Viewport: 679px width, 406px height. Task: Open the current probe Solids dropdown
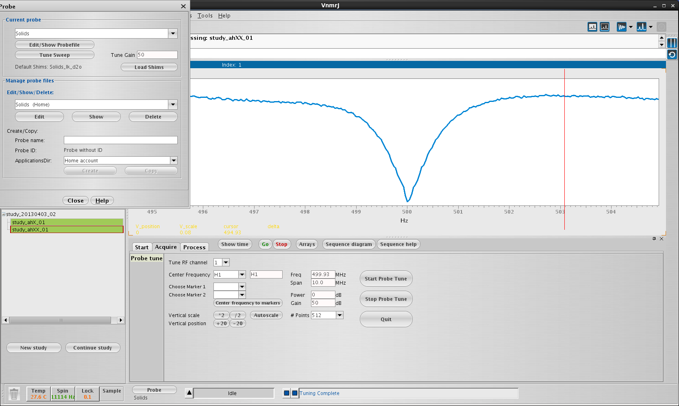pyautogui.click(x=173, y=33)
